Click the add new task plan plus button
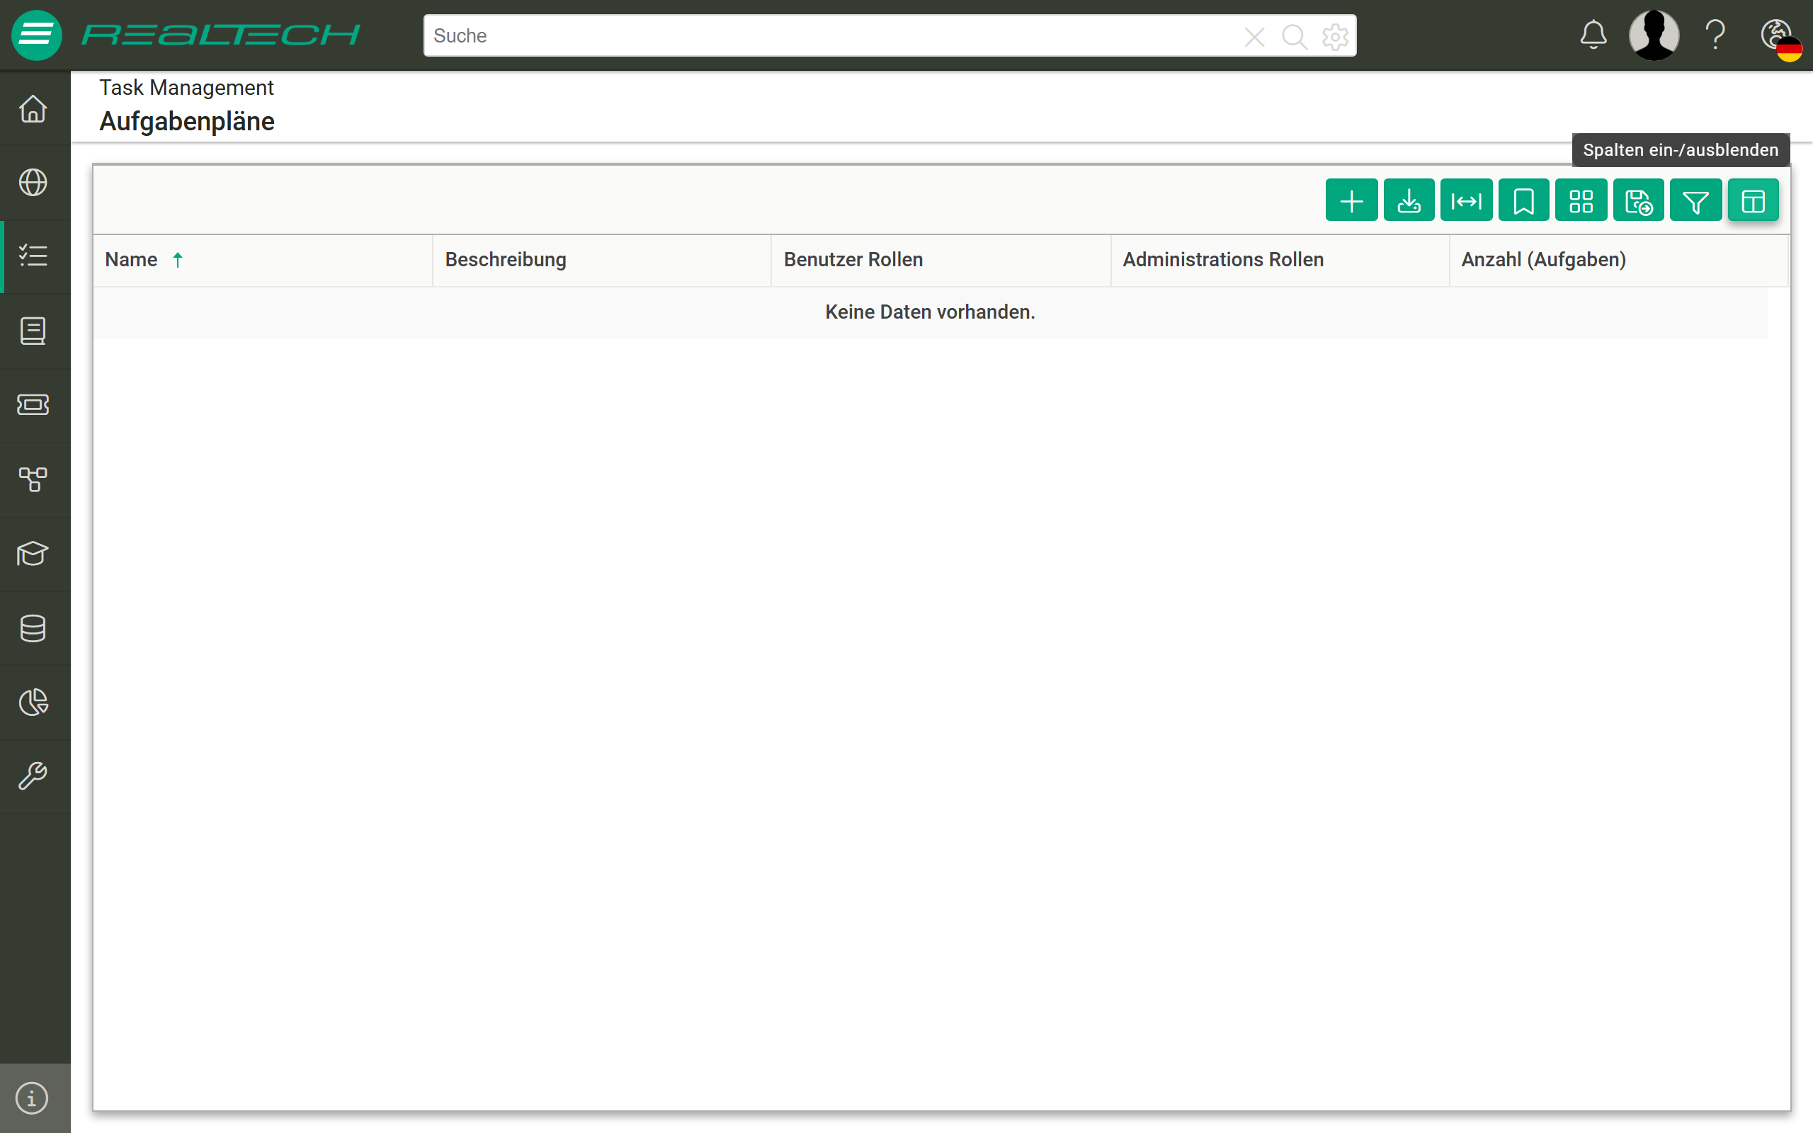Viewport: 1813px width, 1133px height. click(x=1351, y=201)
